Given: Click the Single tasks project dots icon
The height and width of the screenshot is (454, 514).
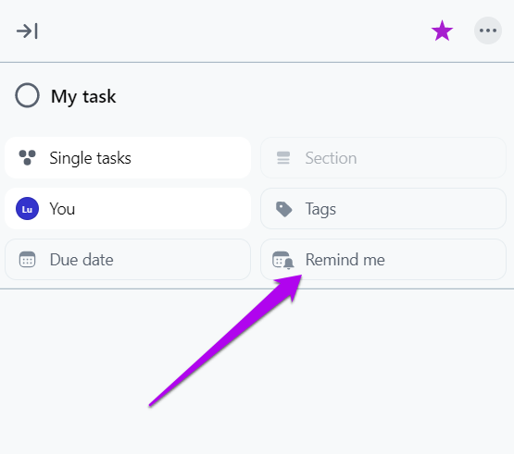Looking at the screenshot, I should coord(27,158).
